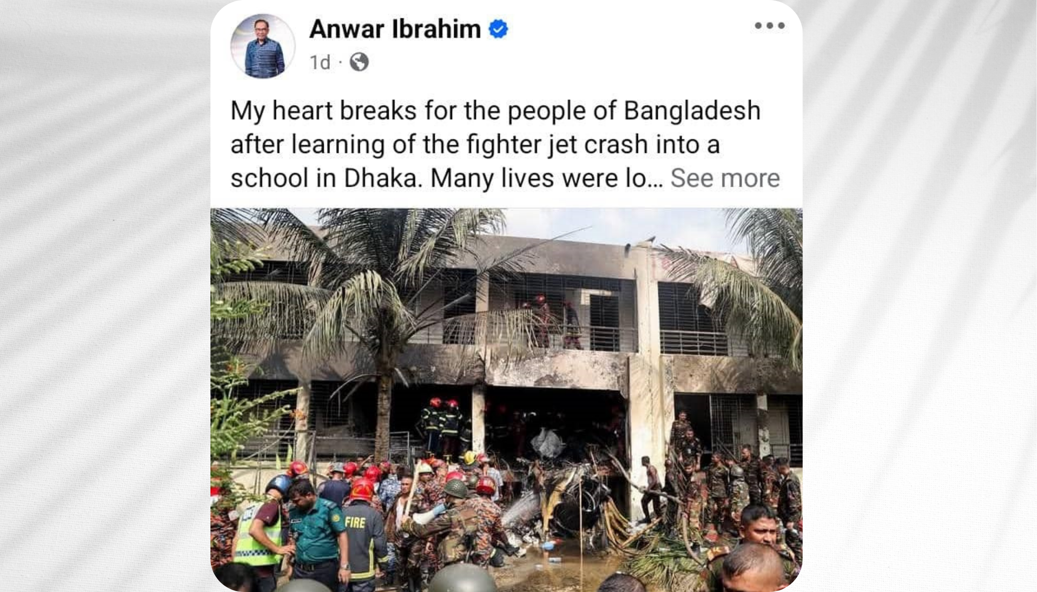The image size is (1037, 592).
Task: Open Anwar Ibrahim's profile picture
Action: click(x=263, y=45)
